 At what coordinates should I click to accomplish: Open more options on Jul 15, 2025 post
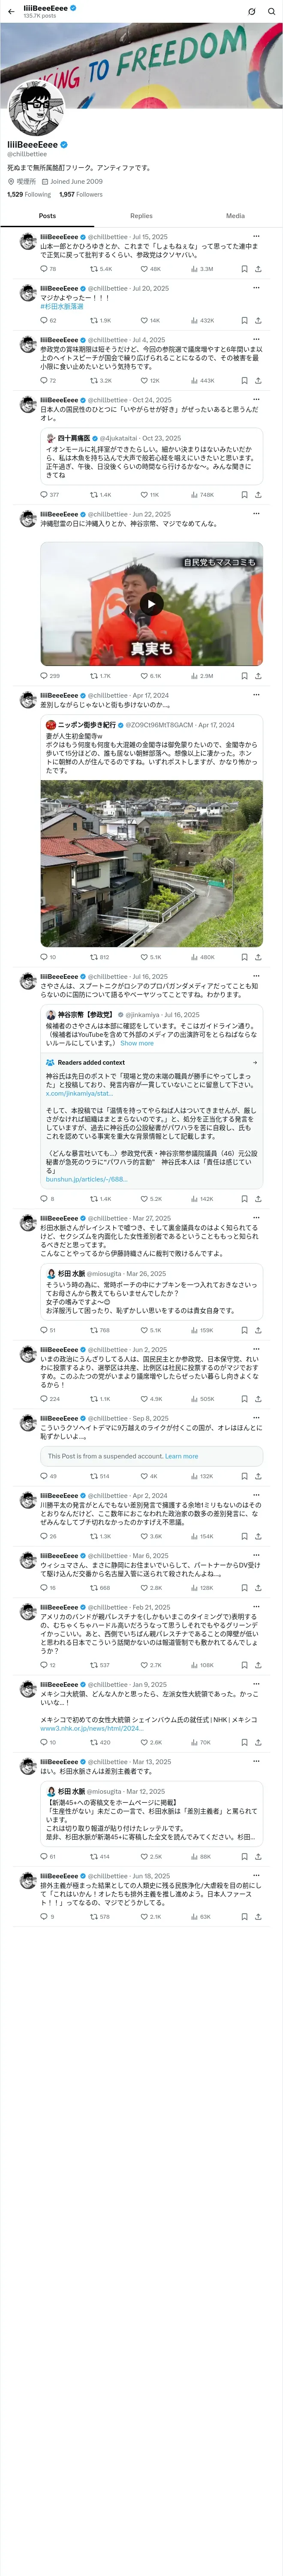256,237
